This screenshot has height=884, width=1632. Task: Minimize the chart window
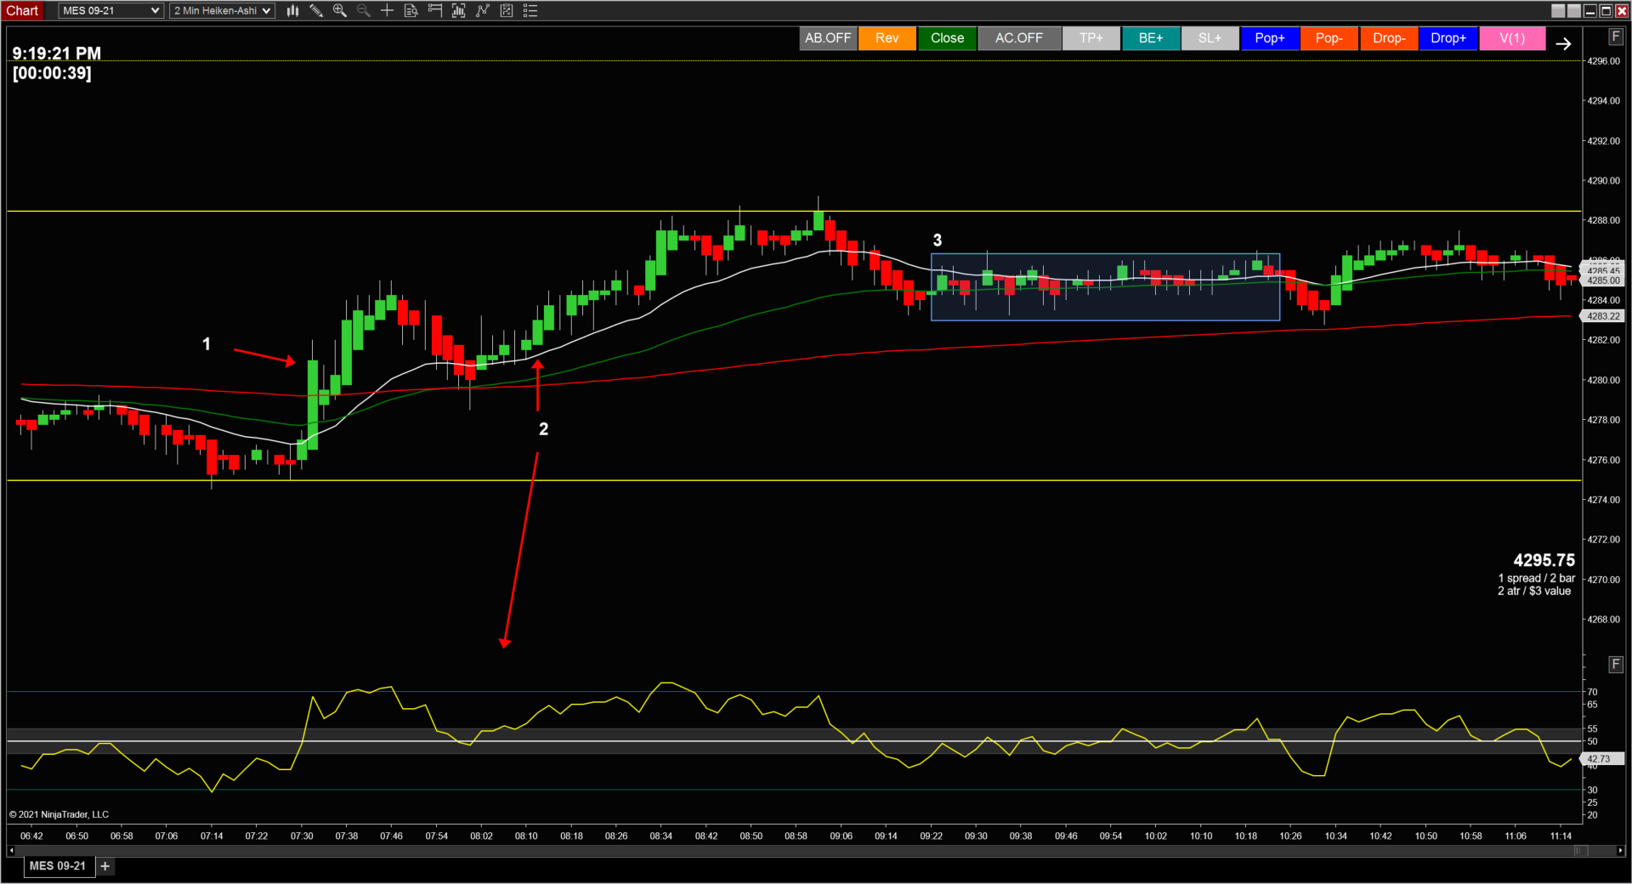pos(1589,11)
